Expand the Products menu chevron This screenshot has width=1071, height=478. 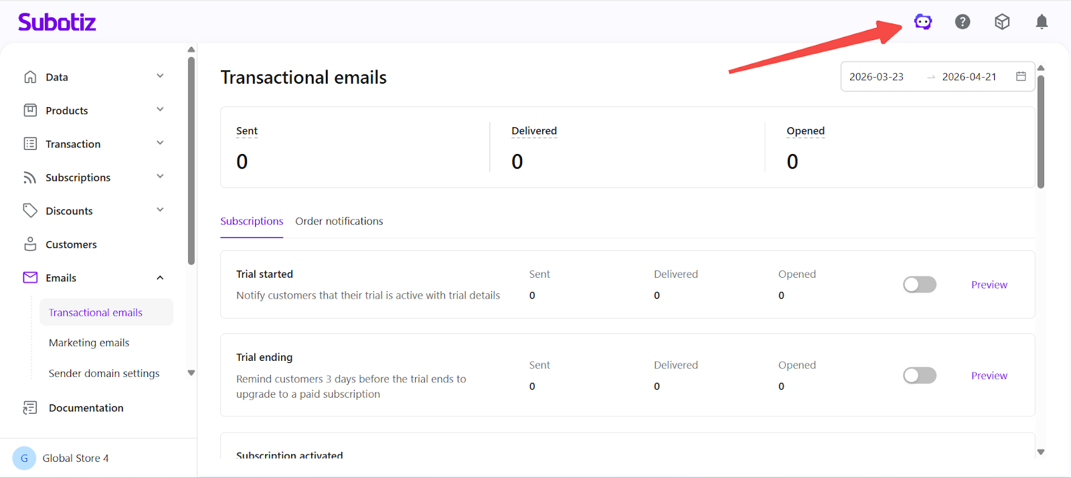coord(160,110)
